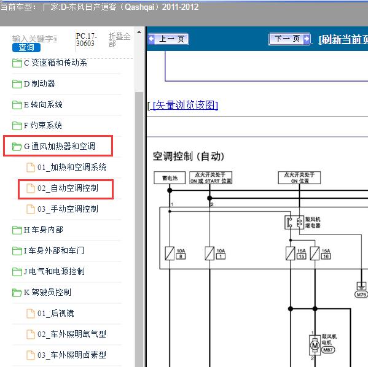Click the 15A fuse number 15
Viewport: 368px width, 367px height.
(x=291, y=253)
